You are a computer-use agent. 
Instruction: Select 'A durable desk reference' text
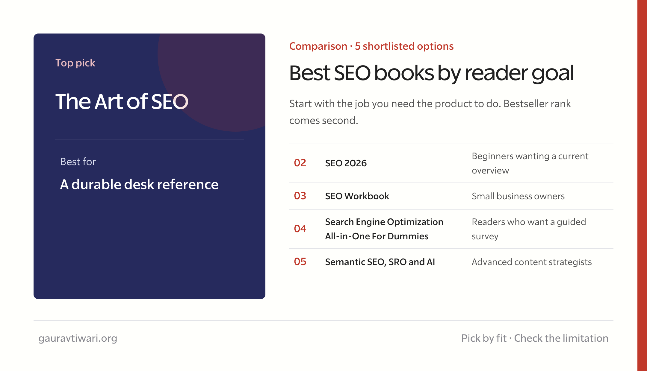(x=139, y=184)
